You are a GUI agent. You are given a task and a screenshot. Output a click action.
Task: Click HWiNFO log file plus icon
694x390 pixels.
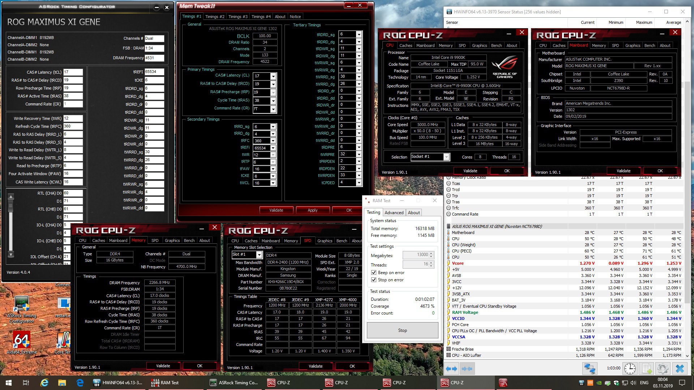[647, 369]
